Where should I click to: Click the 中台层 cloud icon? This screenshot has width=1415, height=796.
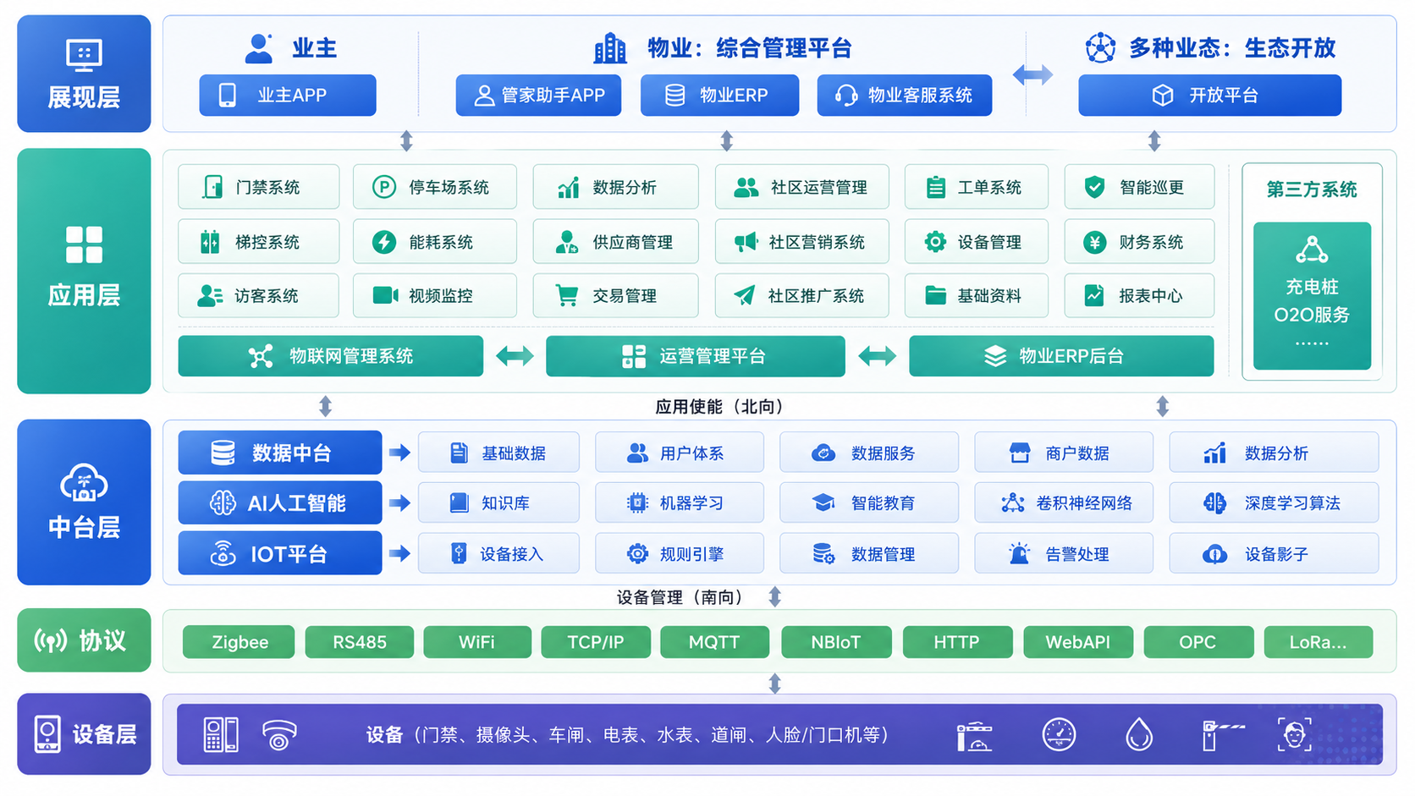point(84,483)
